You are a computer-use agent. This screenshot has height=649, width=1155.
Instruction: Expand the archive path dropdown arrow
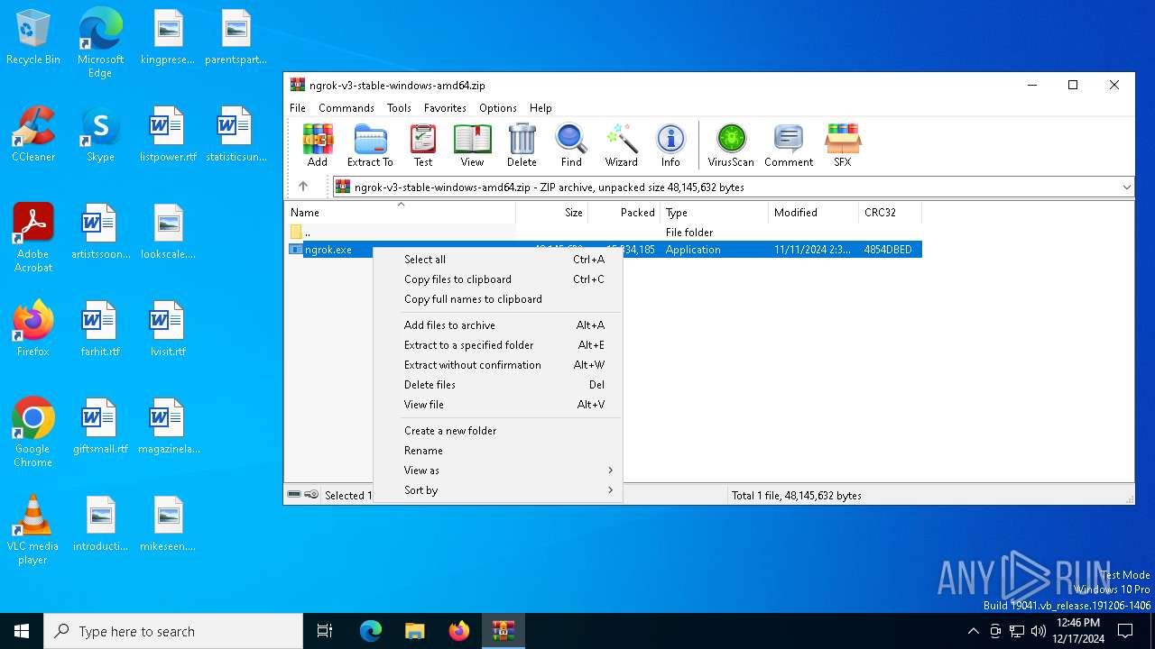(x=1126, y=187)
